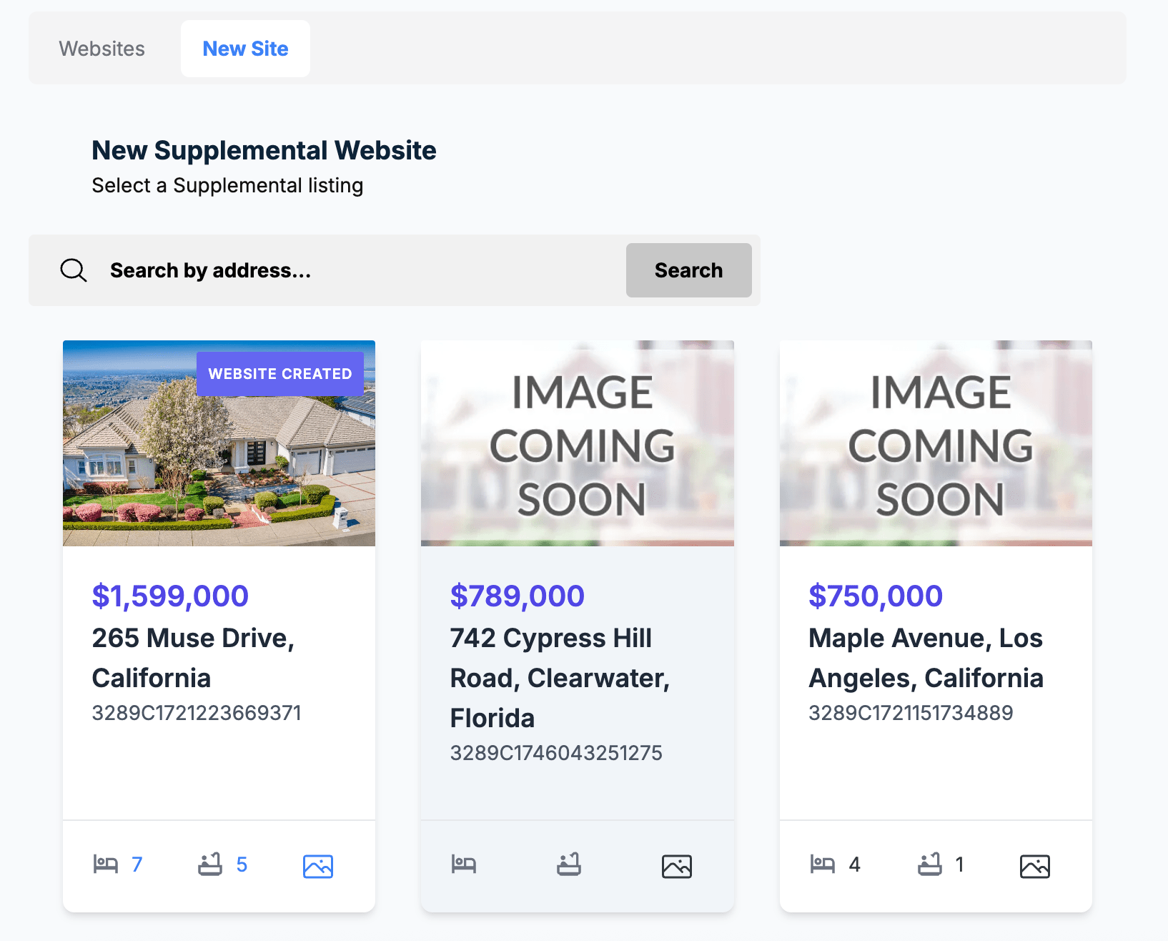Switch to the Websites tab
This screenshot has width=1168, height=941.
click(102, 49)
